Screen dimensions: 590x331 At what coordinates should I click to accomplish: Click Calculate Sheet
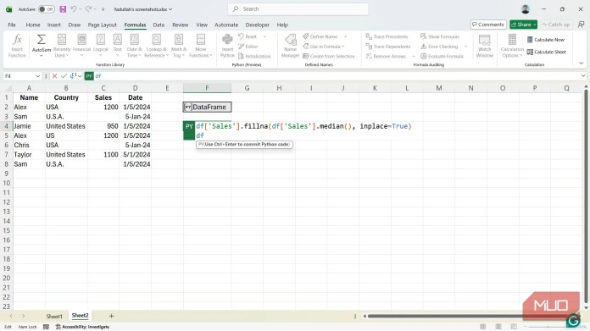coord(547,52)
